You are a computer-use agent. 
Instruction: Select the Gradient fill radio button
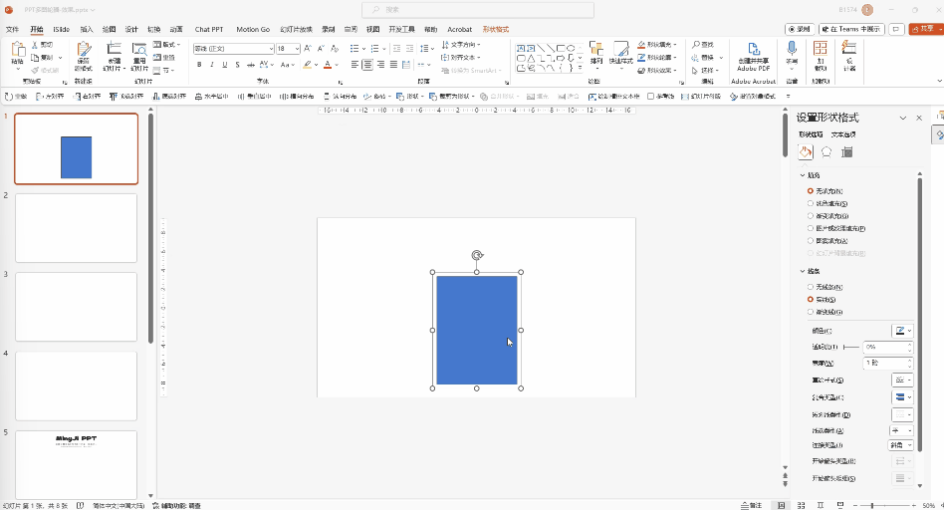pyautogui.click(x=811, y=216)
